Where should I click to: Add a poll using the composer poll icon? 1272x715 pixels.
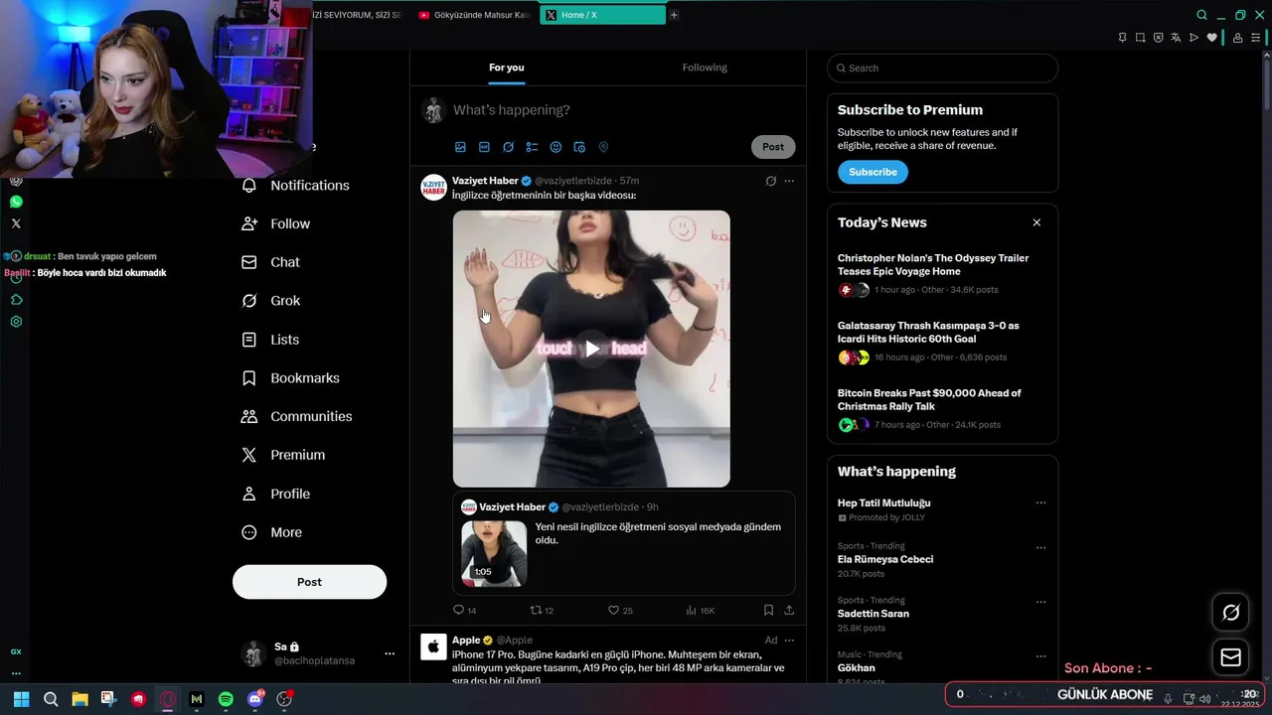pos(532,147)
